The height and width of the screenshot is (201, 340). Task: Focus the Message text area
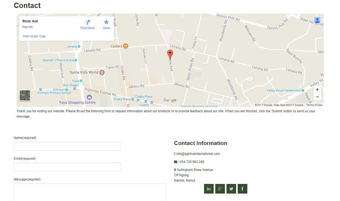click(x=90, y=192)
